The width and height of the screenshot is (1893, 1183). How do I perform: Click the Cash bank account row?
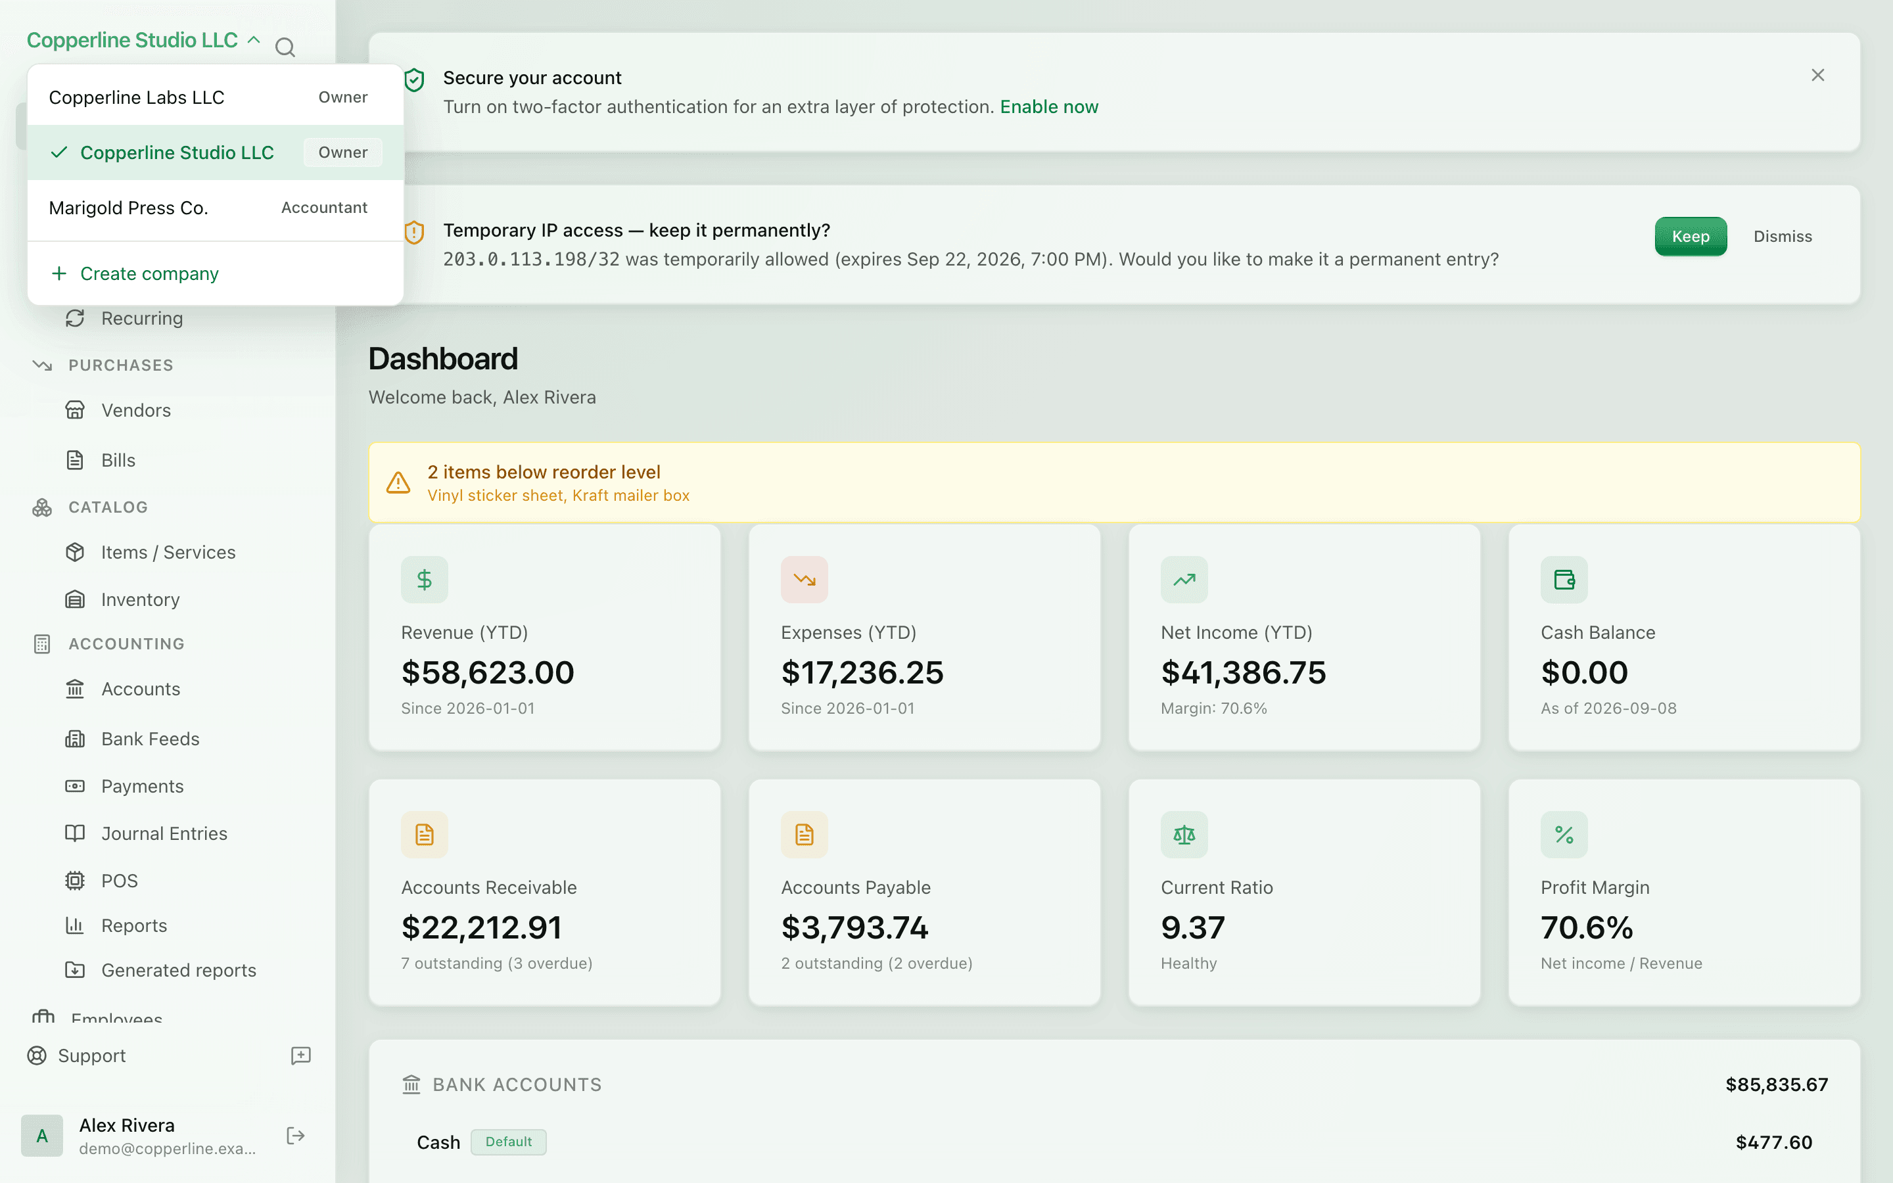(x=1114, y=1142)
